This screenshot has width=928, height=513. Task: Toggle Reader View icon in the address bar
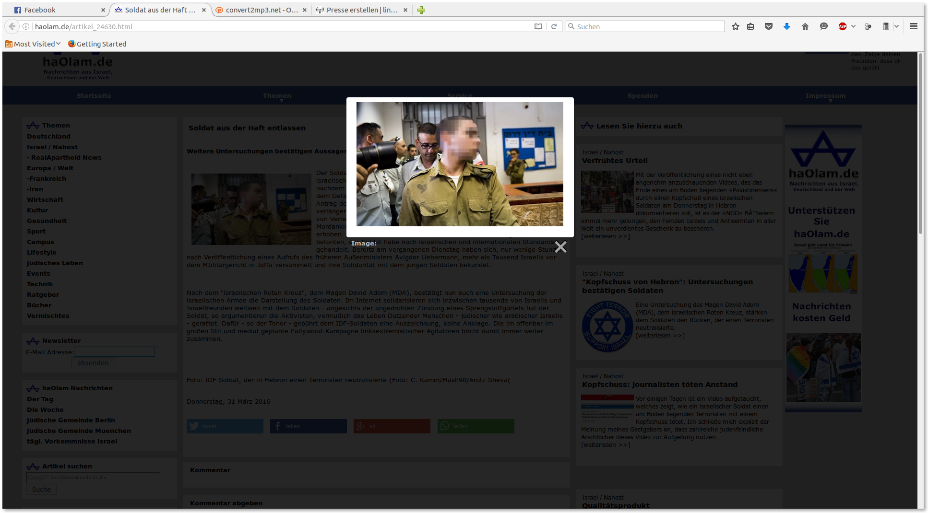coord(538,27)
